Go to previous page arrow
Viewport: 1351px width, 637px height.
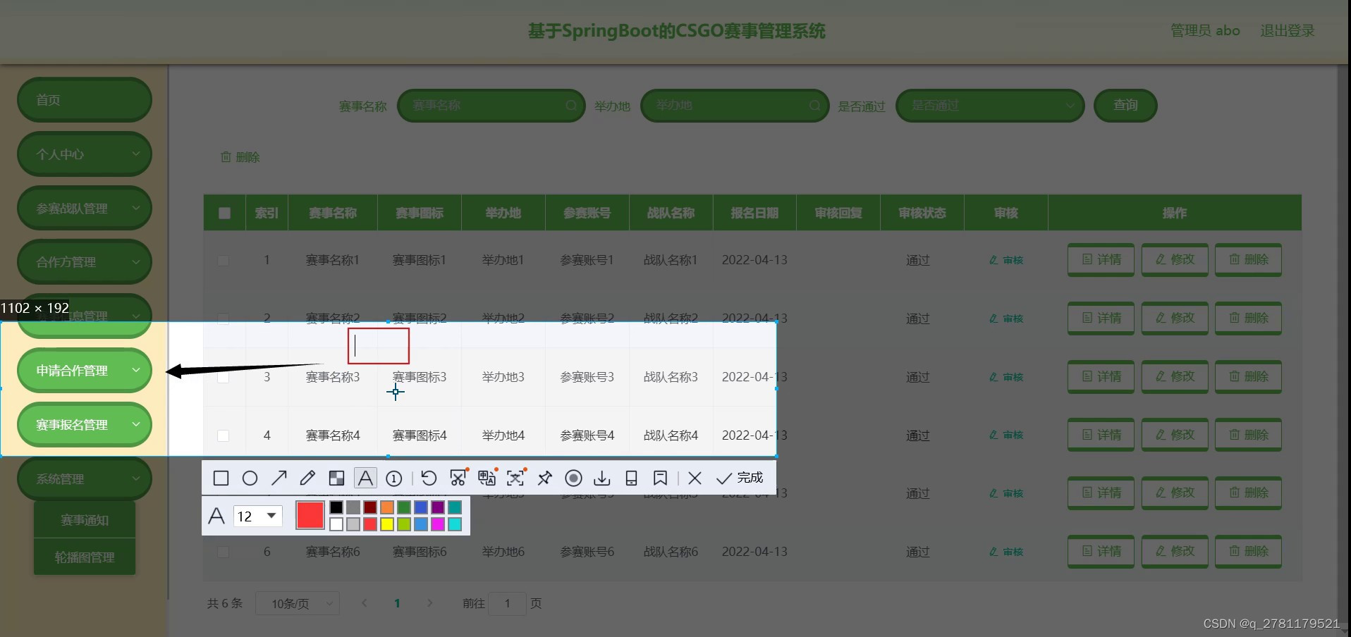point(365,603)
